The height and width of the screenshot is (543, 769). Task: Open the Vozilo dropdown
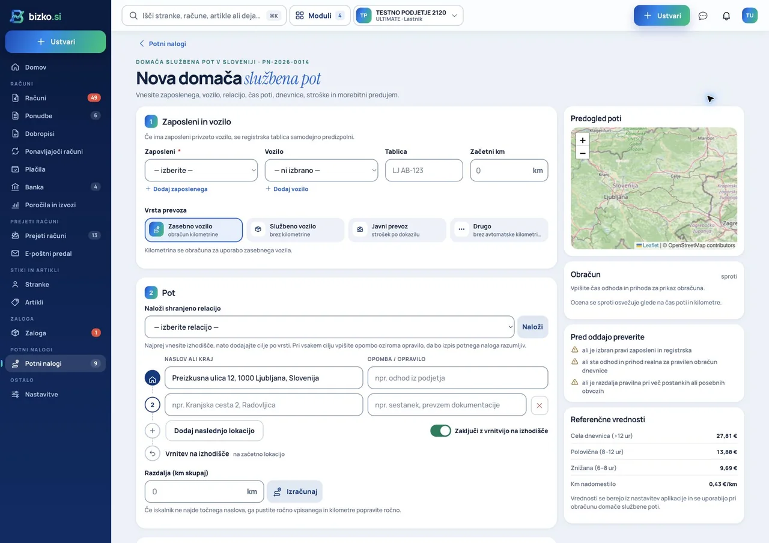tap(321, 171)
